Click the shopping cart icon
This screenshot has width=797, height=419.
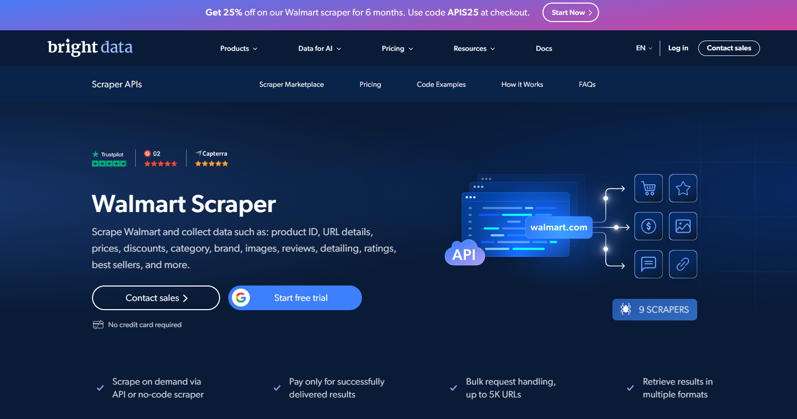tap(648, 188)
